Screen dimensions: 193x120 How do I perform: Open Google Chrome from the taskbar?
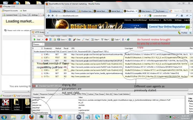(60, 117)
